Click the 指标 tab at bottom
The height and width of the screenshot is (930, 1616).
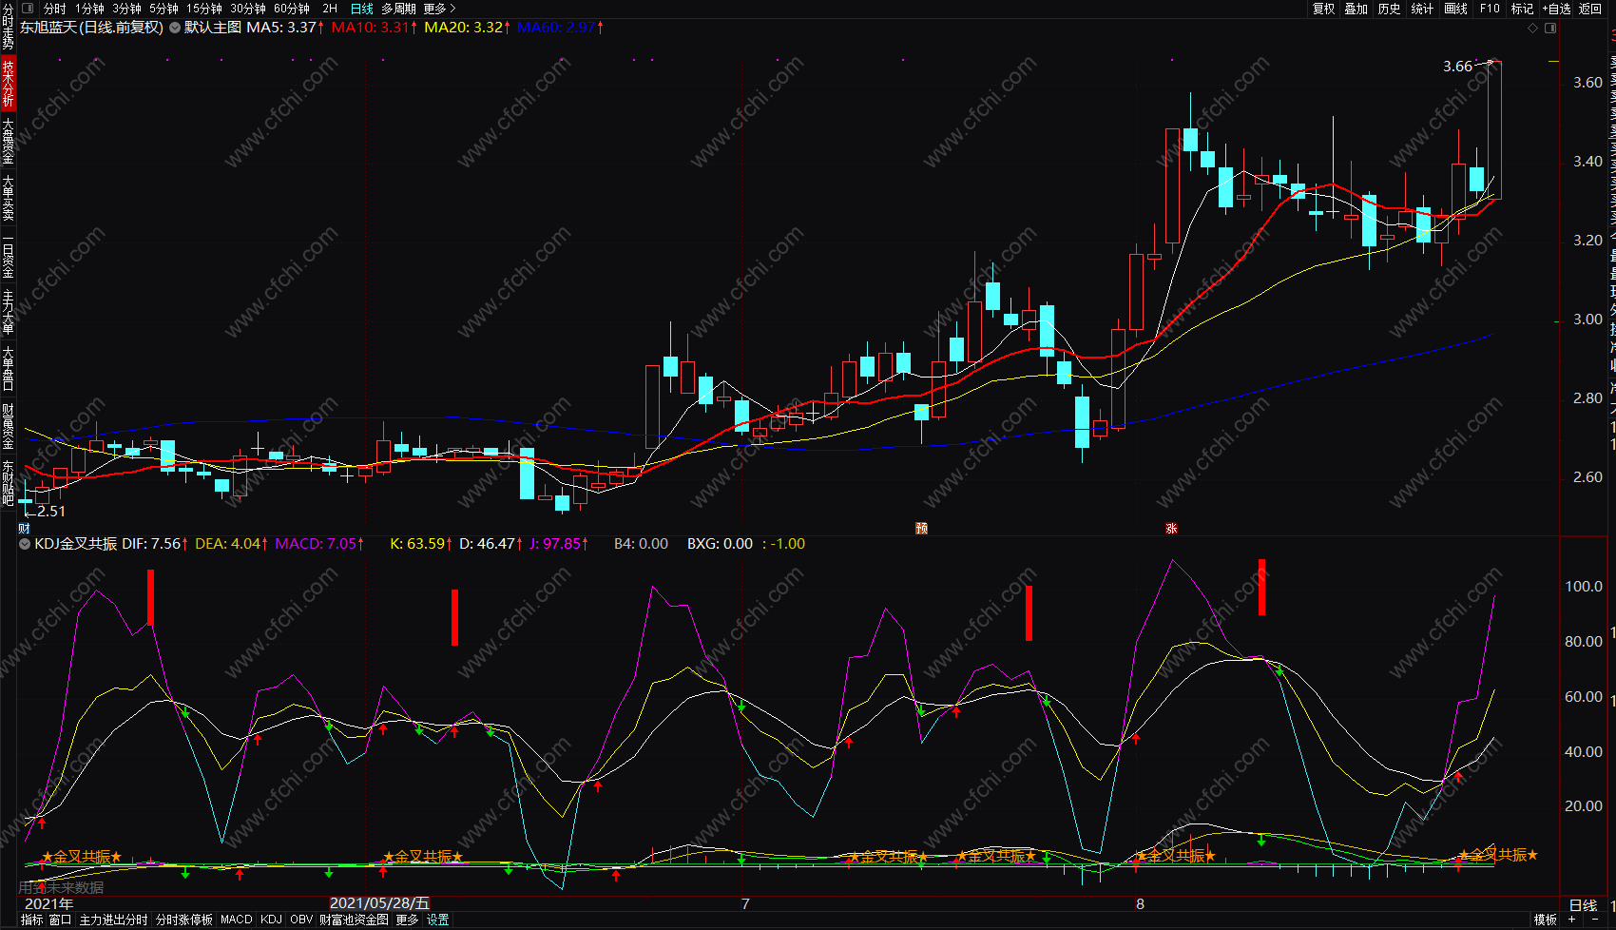point(31,920)
